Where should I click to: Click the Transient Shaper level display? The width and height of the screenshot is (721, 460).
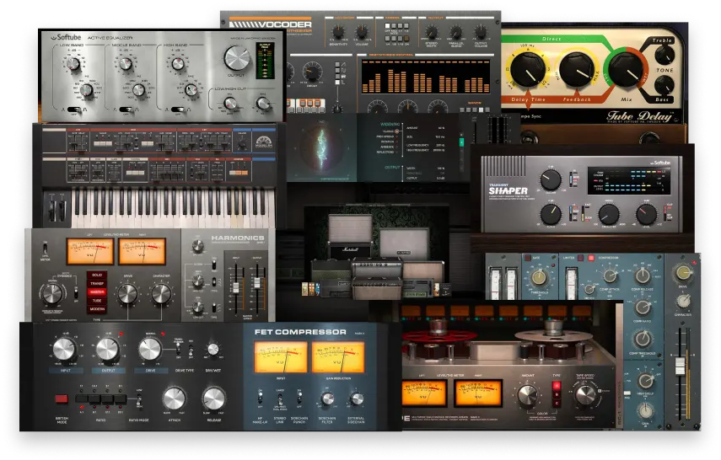(x=629, y=180)
